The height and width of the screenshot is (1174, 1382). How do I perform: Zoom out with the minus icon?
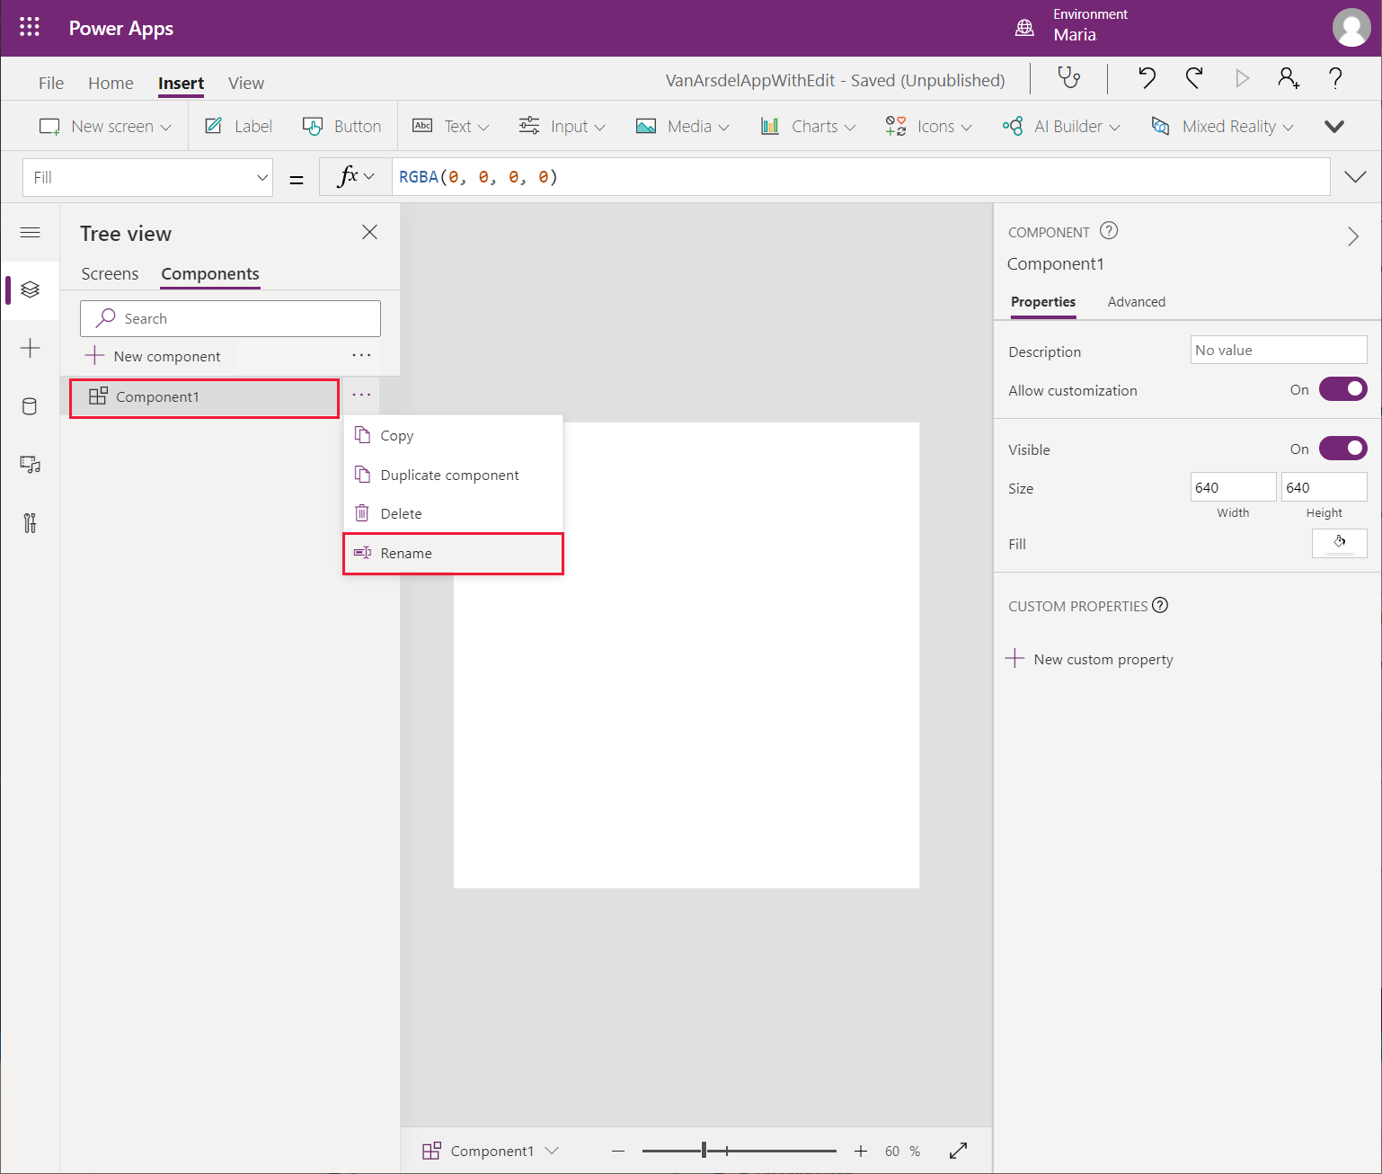[617, 1151]
